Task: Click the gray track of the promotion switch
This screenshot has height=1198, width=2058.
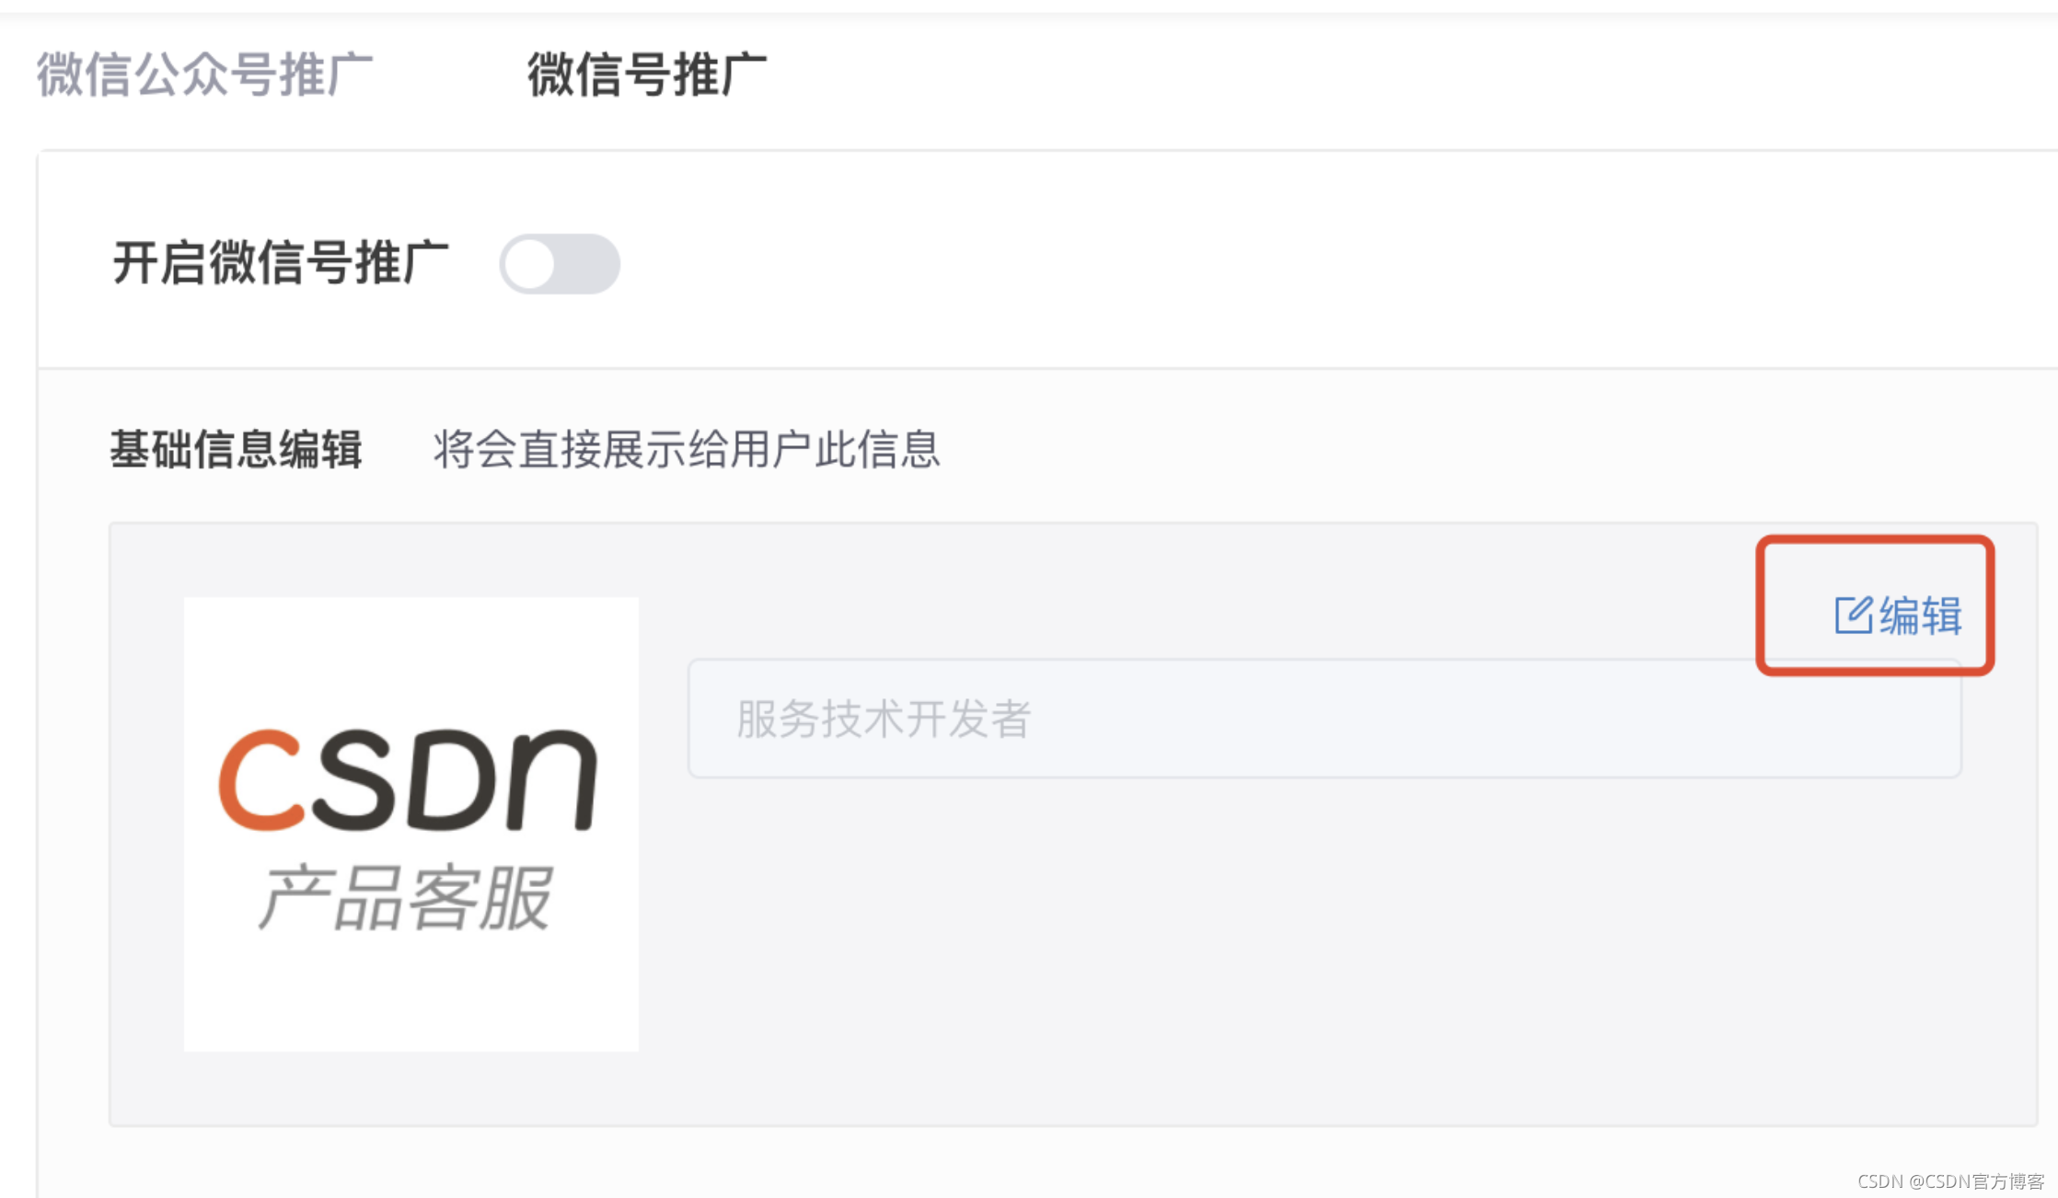Action: point(589,264)
